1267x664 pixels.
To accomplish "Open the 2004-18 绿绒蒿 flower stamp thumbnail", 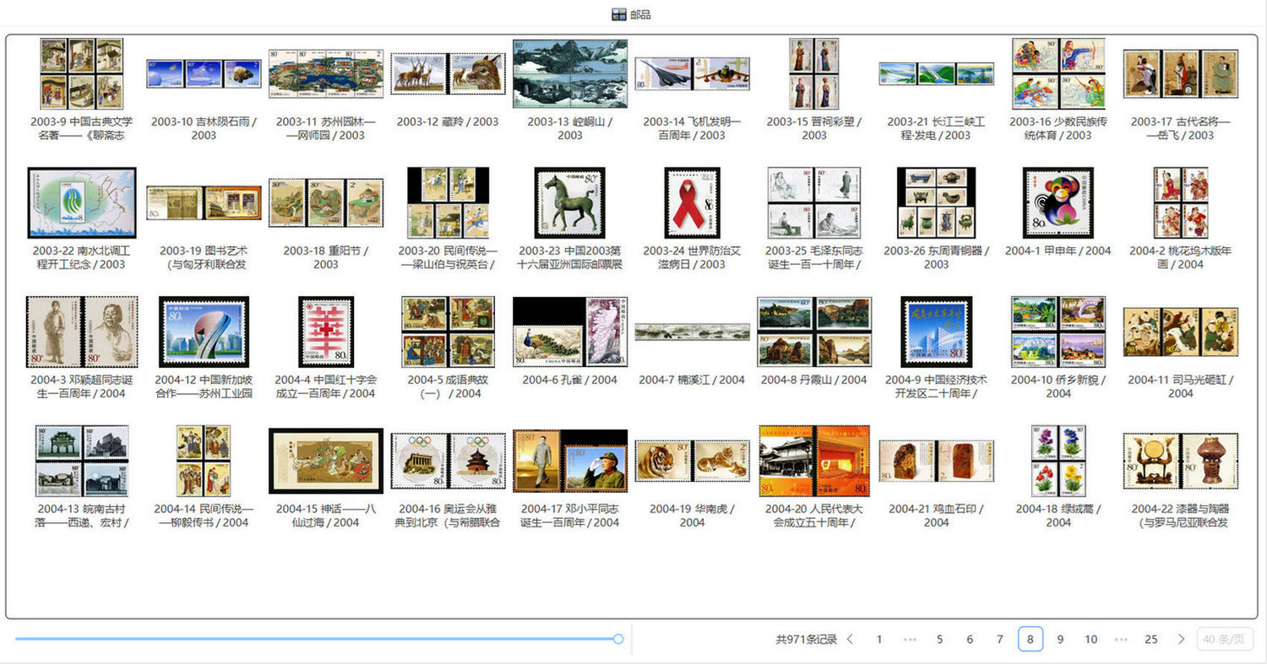I will tap(1058, 460).
